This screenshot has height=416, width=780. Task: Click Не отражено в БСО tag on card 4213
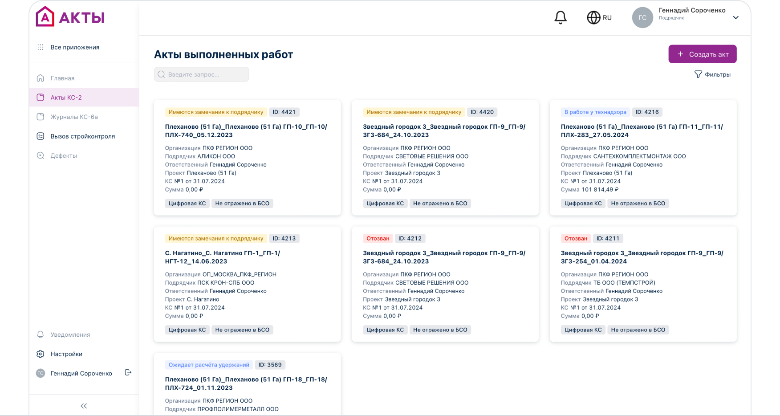pyautogui.click(x=242, y=330)
